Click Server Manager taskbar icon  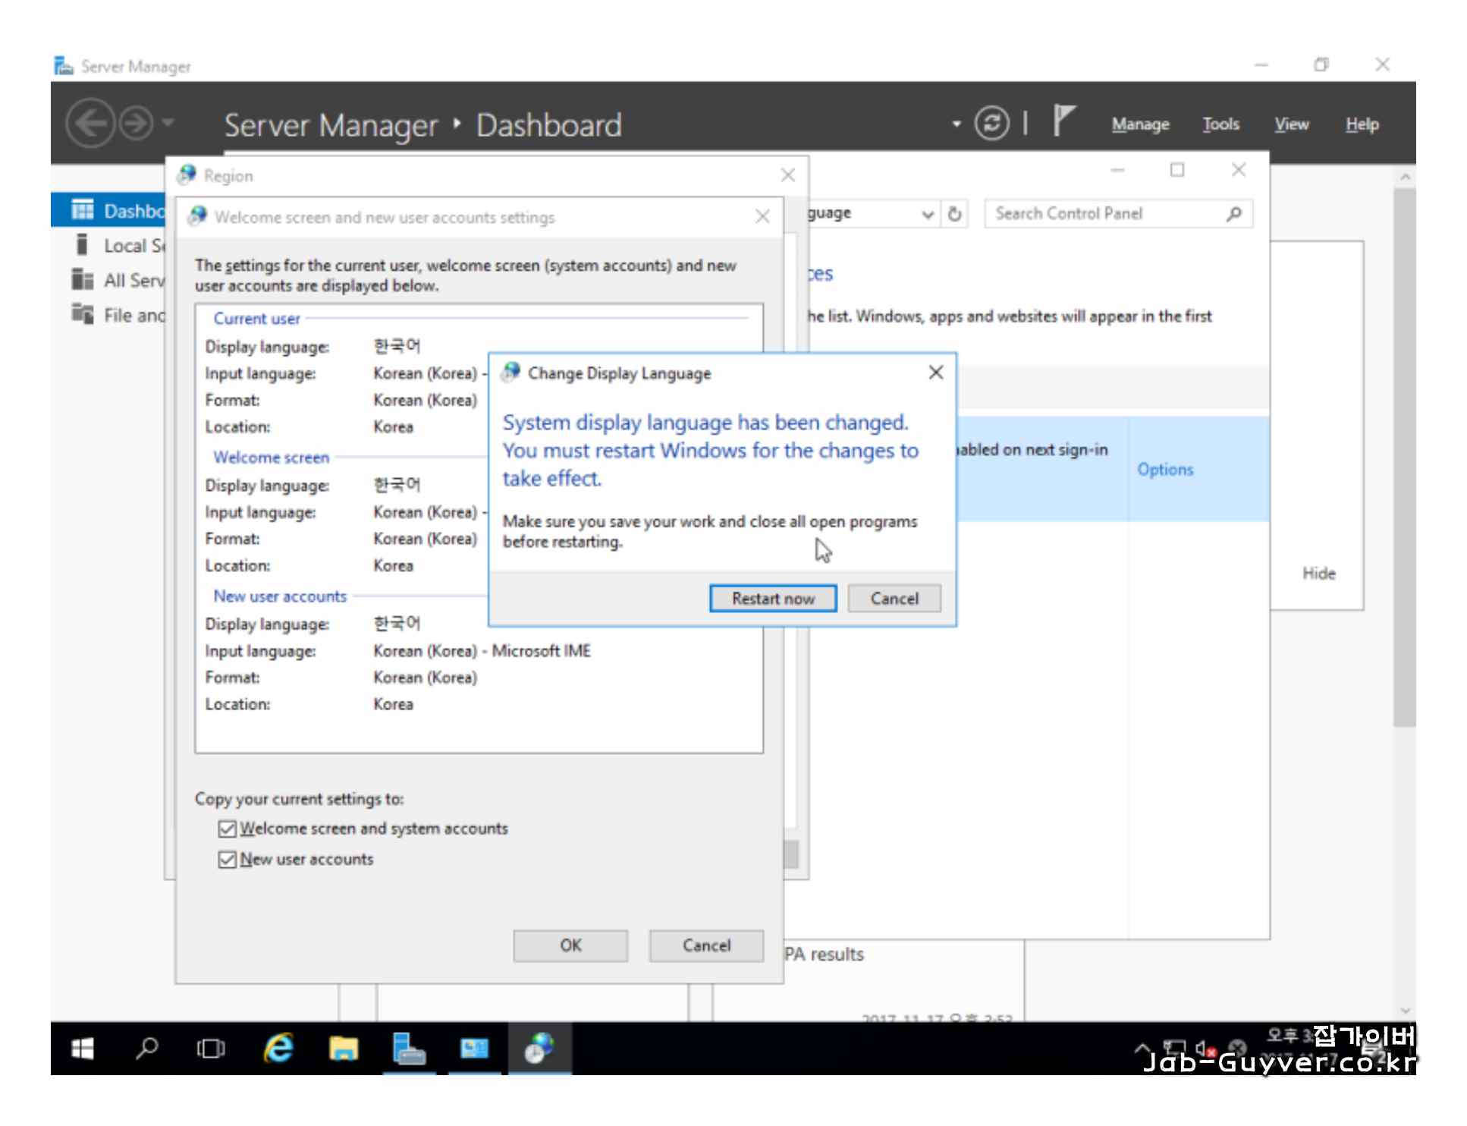(x=409, y=1049)
